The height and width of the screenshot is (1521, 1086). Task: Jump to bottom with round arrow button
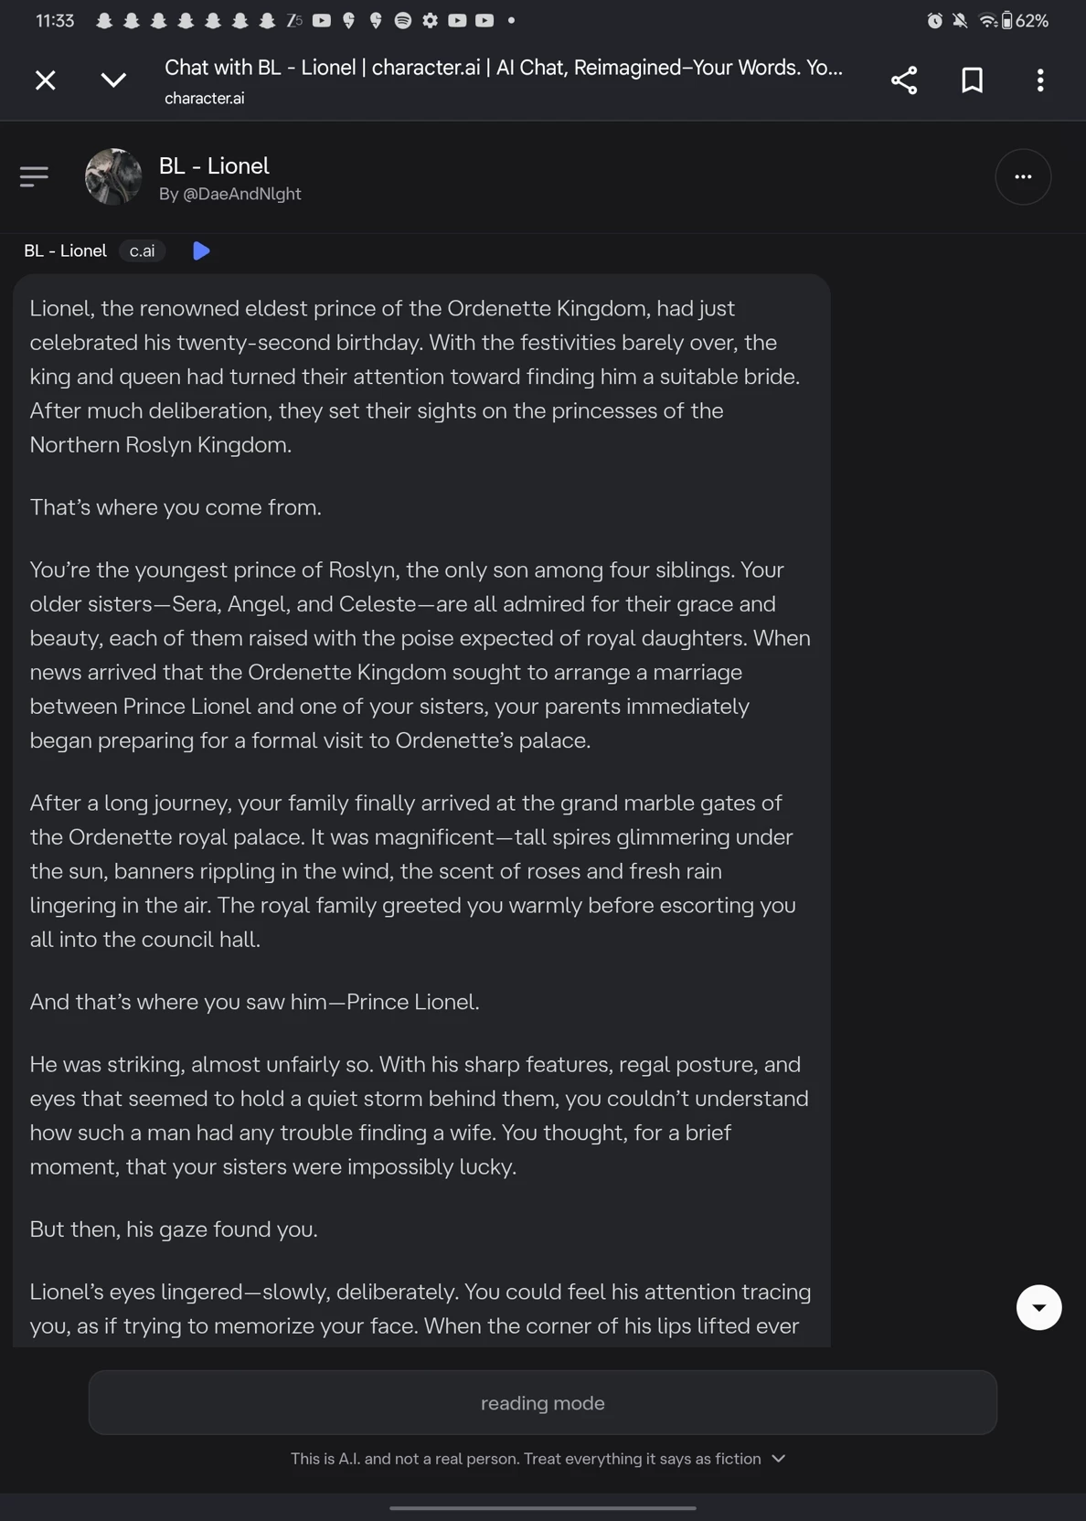click(1039, 1307)
